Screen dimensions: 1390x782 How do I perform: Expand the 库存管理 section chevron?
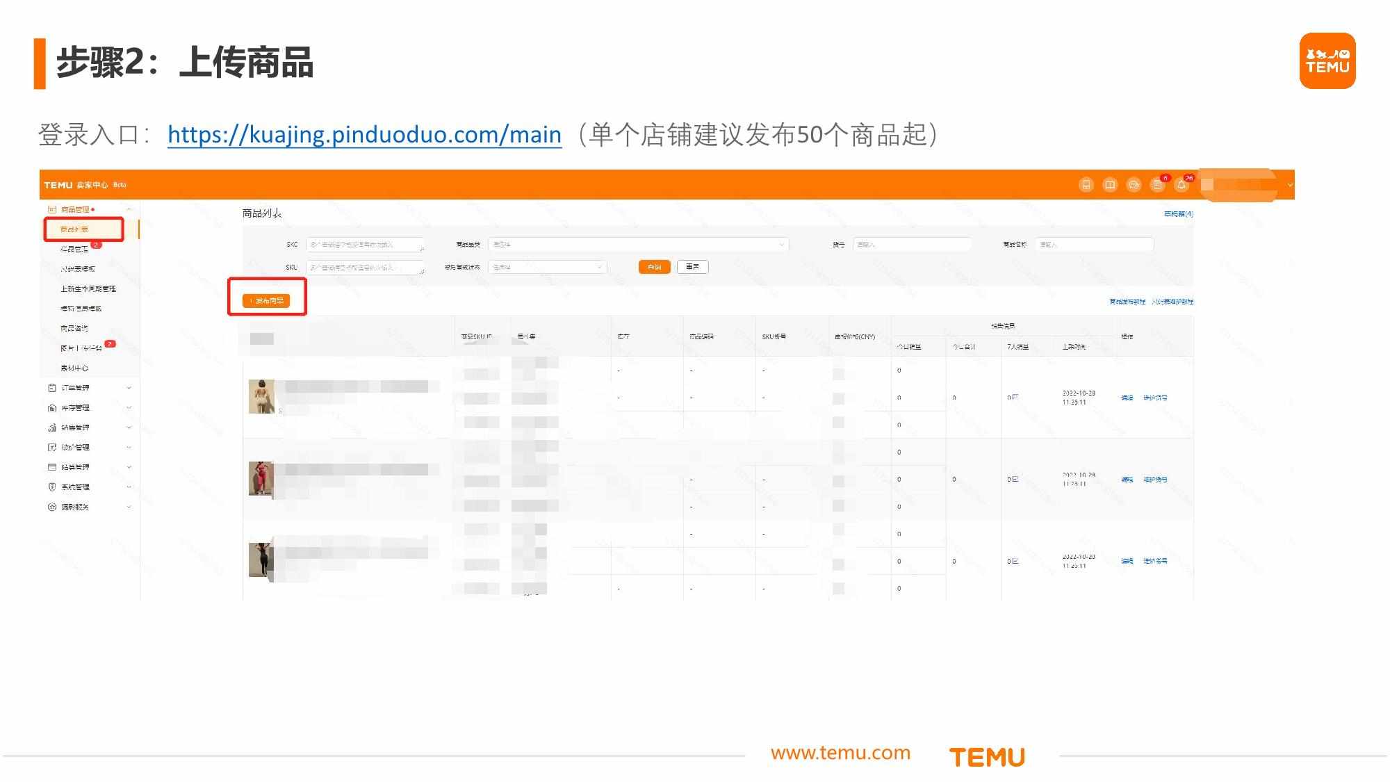pos(129,408)
